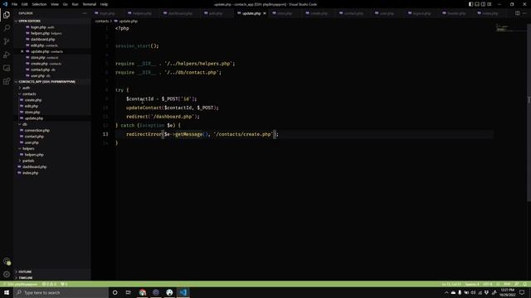Open the Extensions view
The width and height of the screenshot is (531, 298).
7,81
